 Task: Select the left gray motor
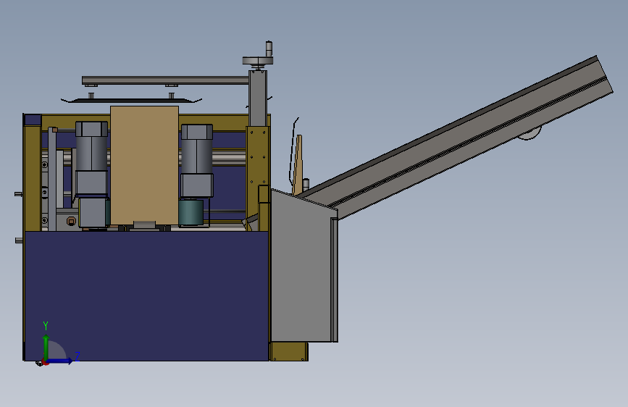click(91, 159)
